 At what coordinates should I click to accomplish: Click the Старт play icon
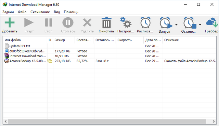point(29,22)
